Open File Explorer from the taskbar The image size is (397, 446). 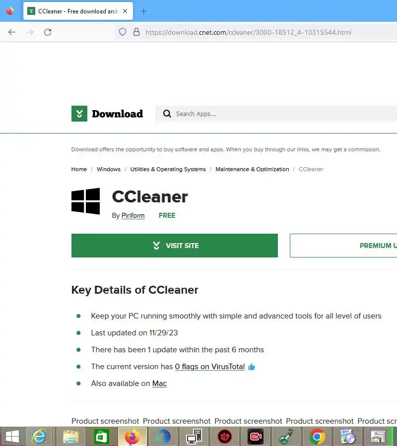(x=71, y=437)
